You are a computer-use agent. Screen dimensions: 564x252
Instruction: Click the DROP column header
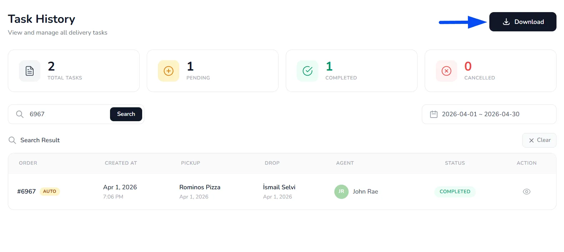pos(272,163)
